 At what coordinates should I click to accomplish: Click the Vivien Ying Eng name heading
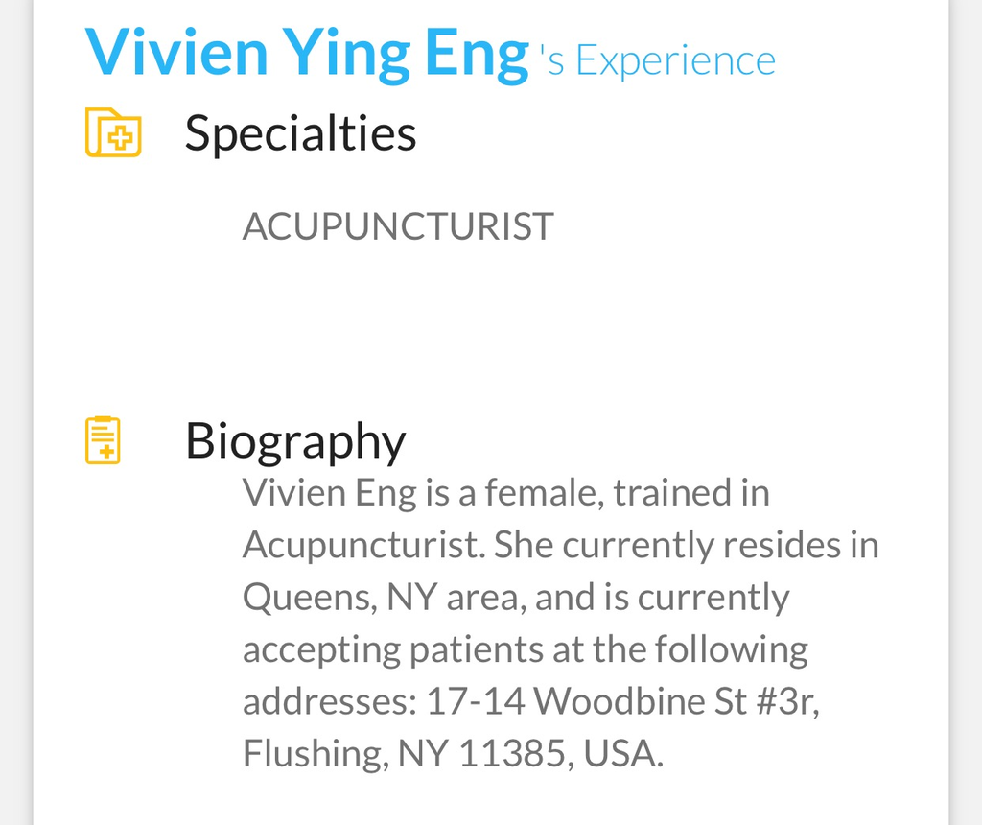tap(307, 54)
